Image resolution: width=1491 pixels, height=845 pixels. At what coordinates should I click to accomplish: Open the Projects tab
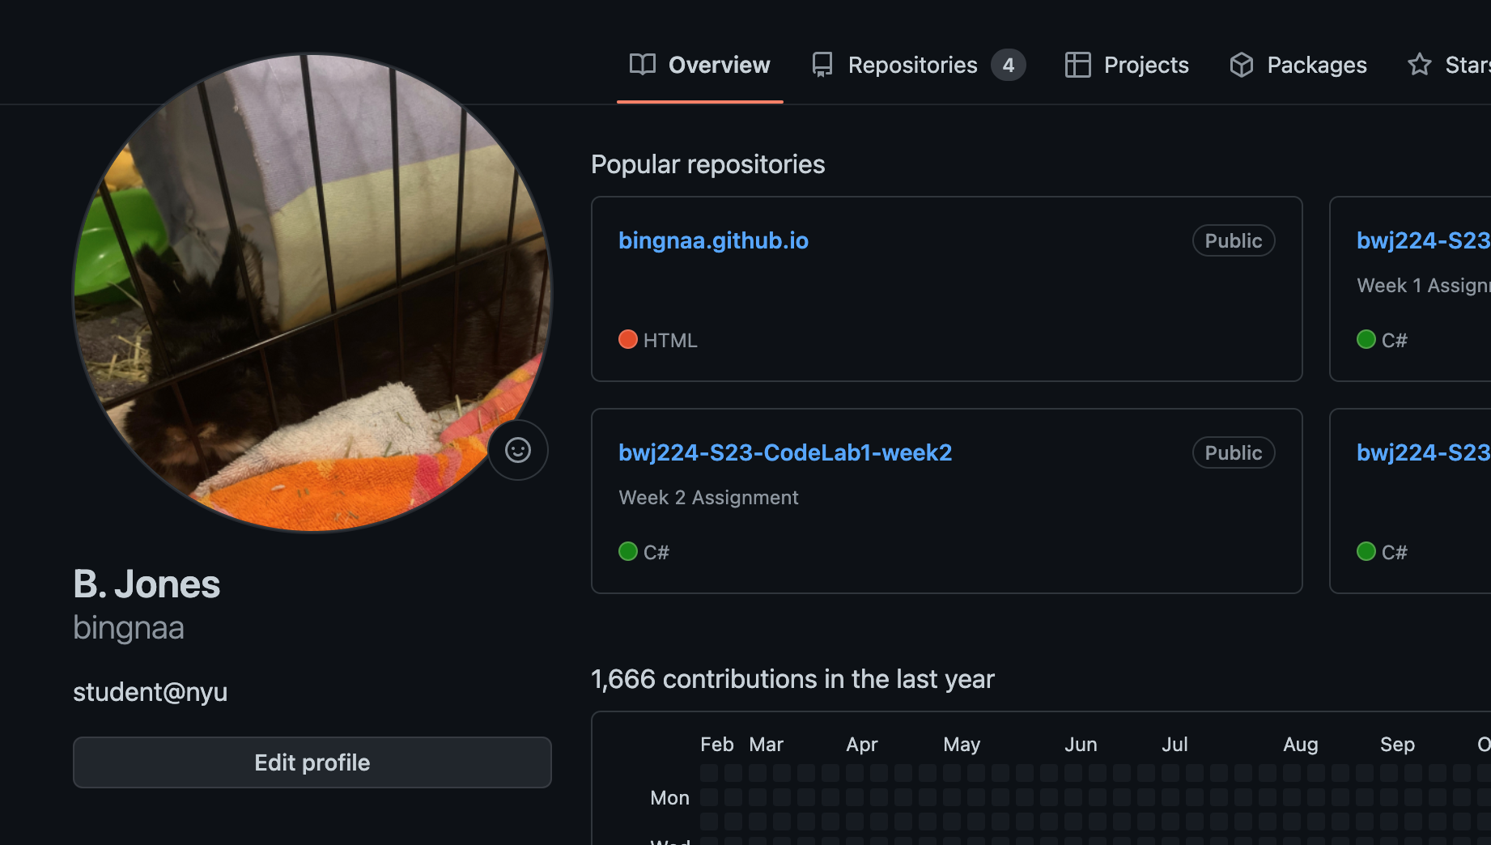coord(1145,65)
